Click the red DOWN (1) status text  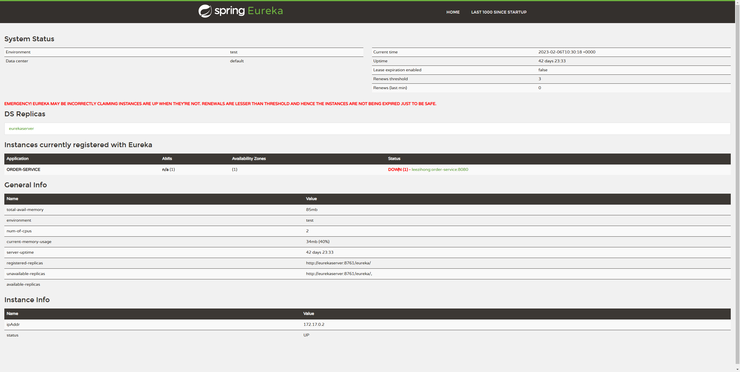click(398, 170)
